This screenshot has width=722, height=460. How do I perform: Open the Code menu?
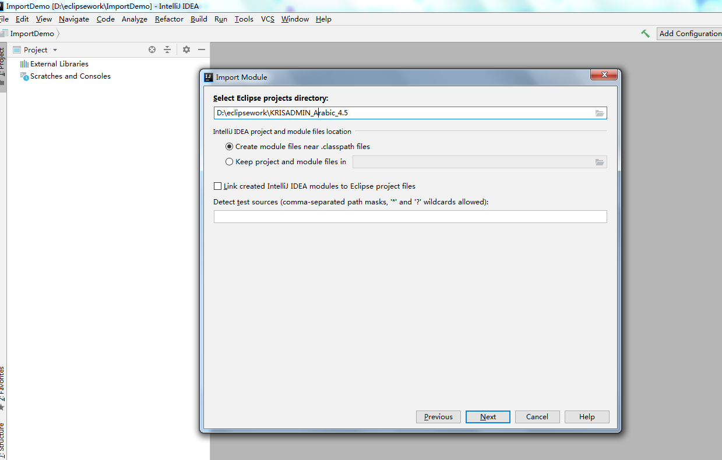point(105,19)
